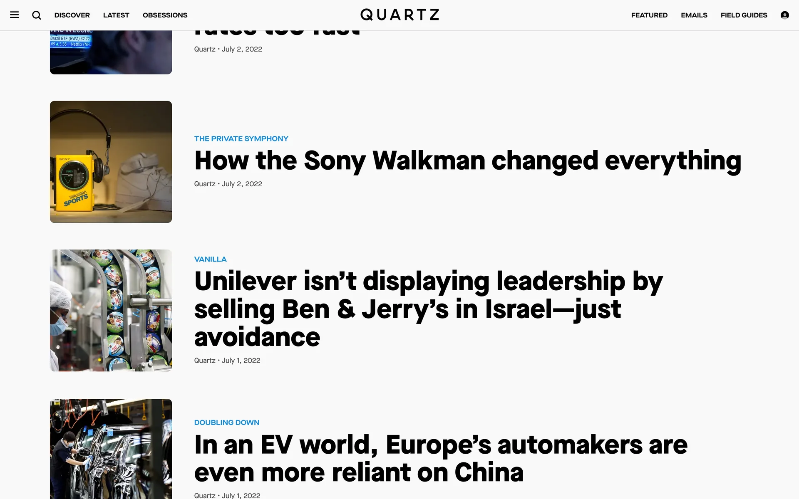This screenshot has width=799, height=499.
Task: Open the Sony Walkman article headline
Action: tap(467, 161)
